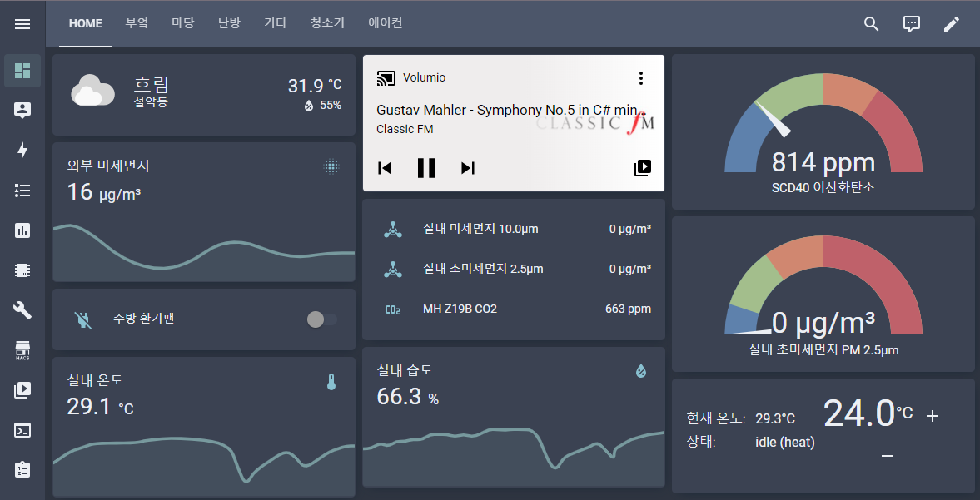Open the wrench developer tools icon
Screen dimensions: 980x500
22,310
